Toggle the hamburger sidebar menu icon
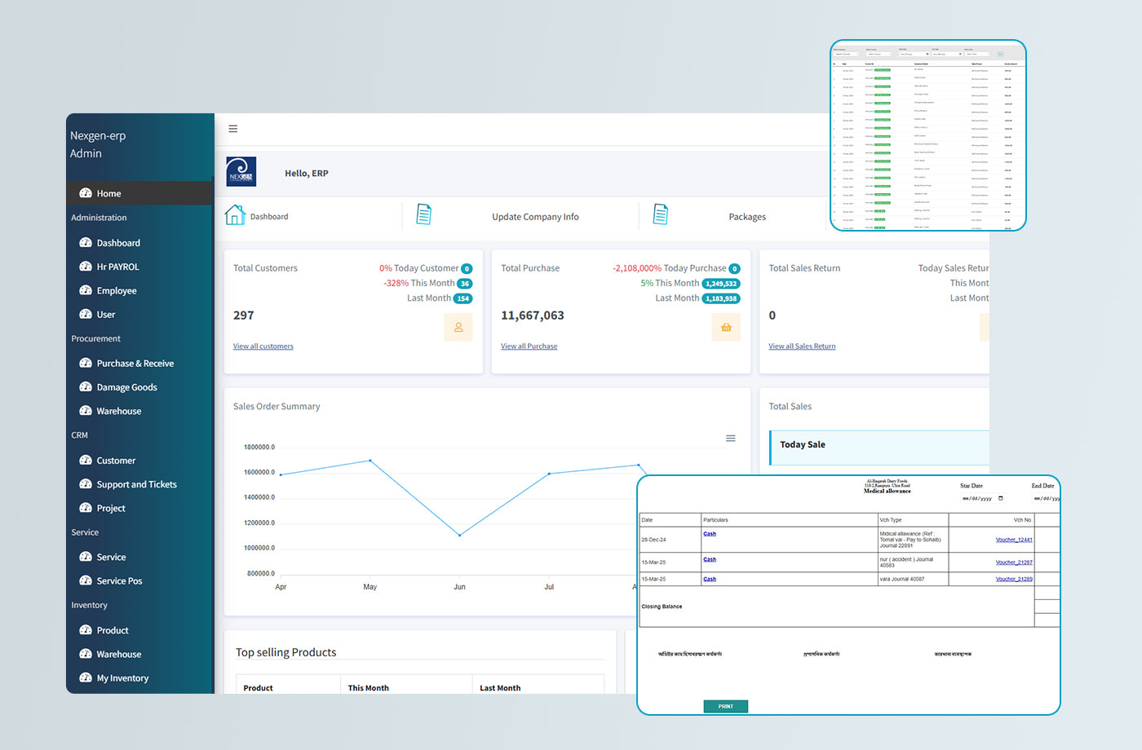The height and width of the screenshot is (750, 1142). 232,129
